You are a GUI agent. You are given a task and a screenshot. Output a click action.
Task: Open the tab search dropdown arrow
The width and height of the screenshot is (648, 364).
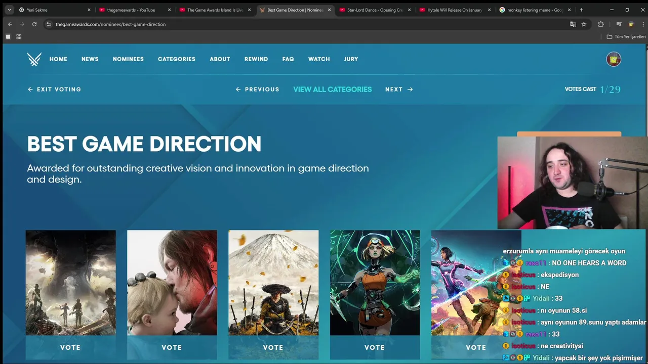[9, 10]
